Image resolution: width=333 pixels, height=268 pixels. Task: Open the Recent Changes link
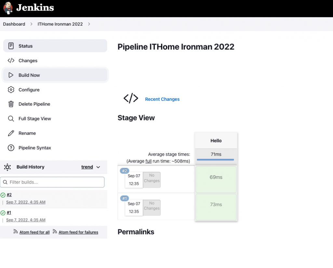coord(162,99)
